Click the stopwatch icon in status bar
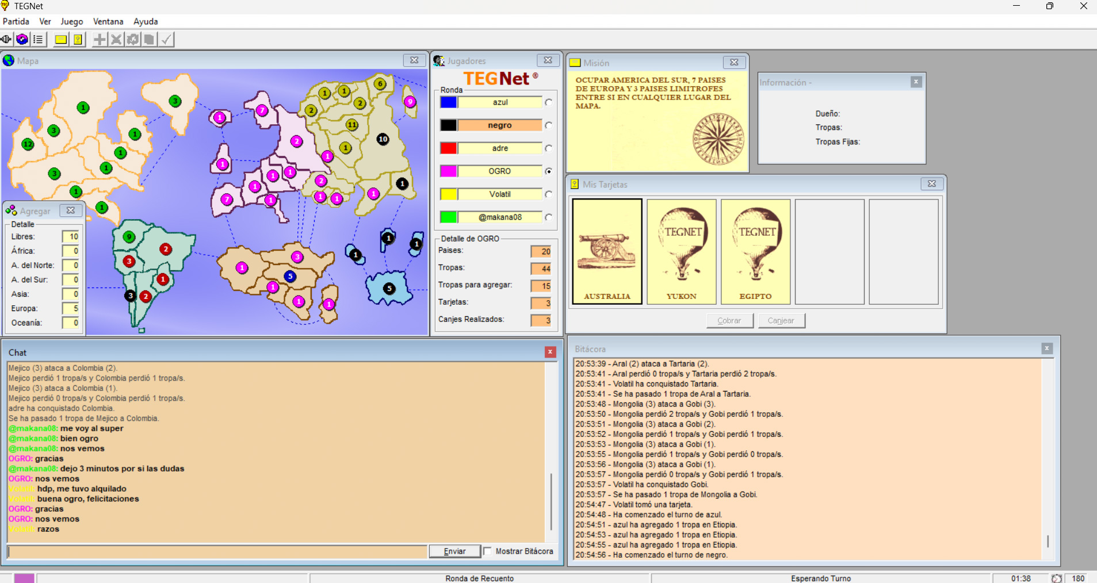Image resolution: width=1097 pixels, height=583 pixels. [1056, 578]
